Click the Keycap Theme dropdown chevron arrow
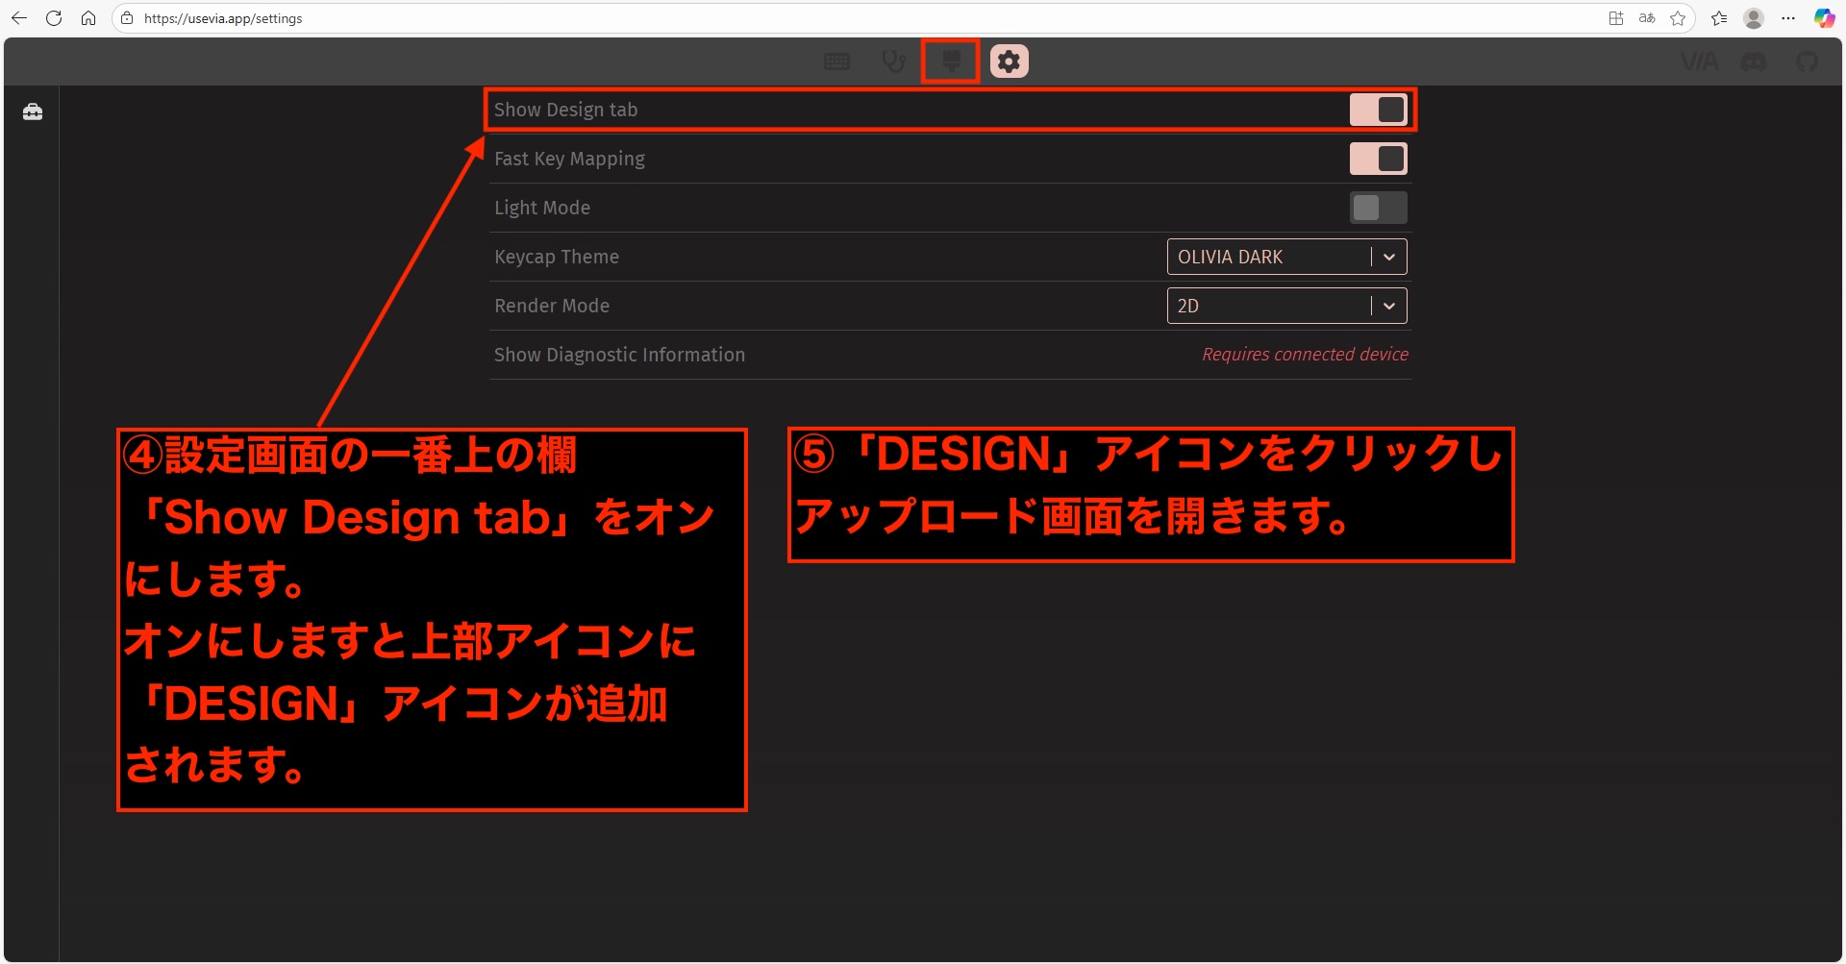 tap(1389, 257)
